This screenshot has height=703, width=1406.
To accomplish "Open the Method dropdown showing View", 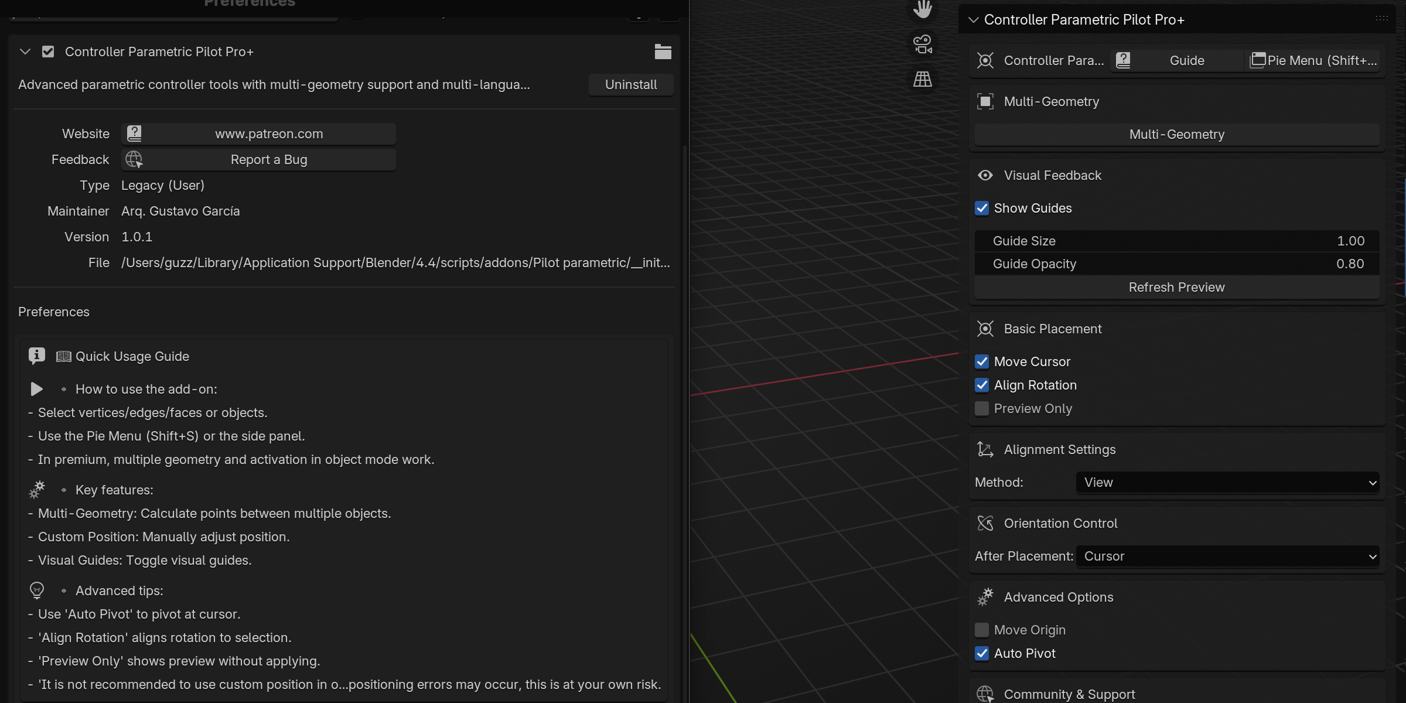I will (x=1227, y=482).
